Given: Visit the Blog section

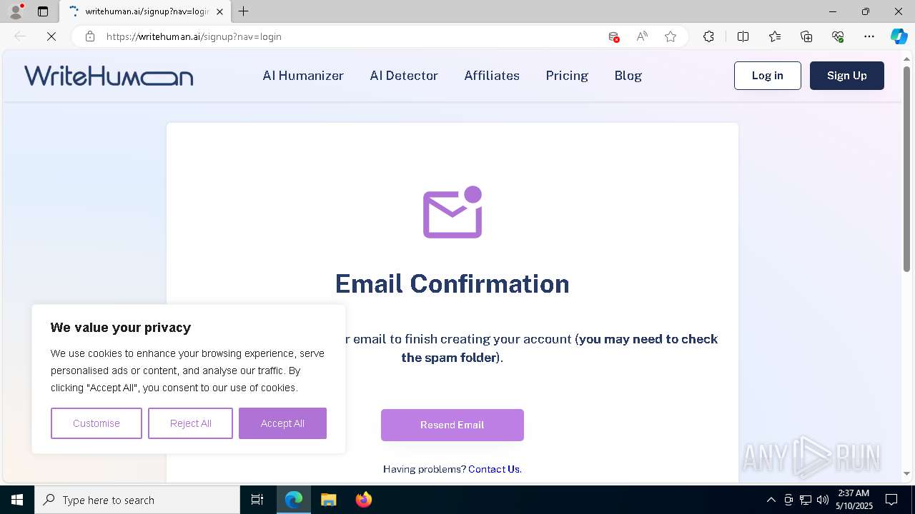Looking at the screenshot, I should pos(628,76).
